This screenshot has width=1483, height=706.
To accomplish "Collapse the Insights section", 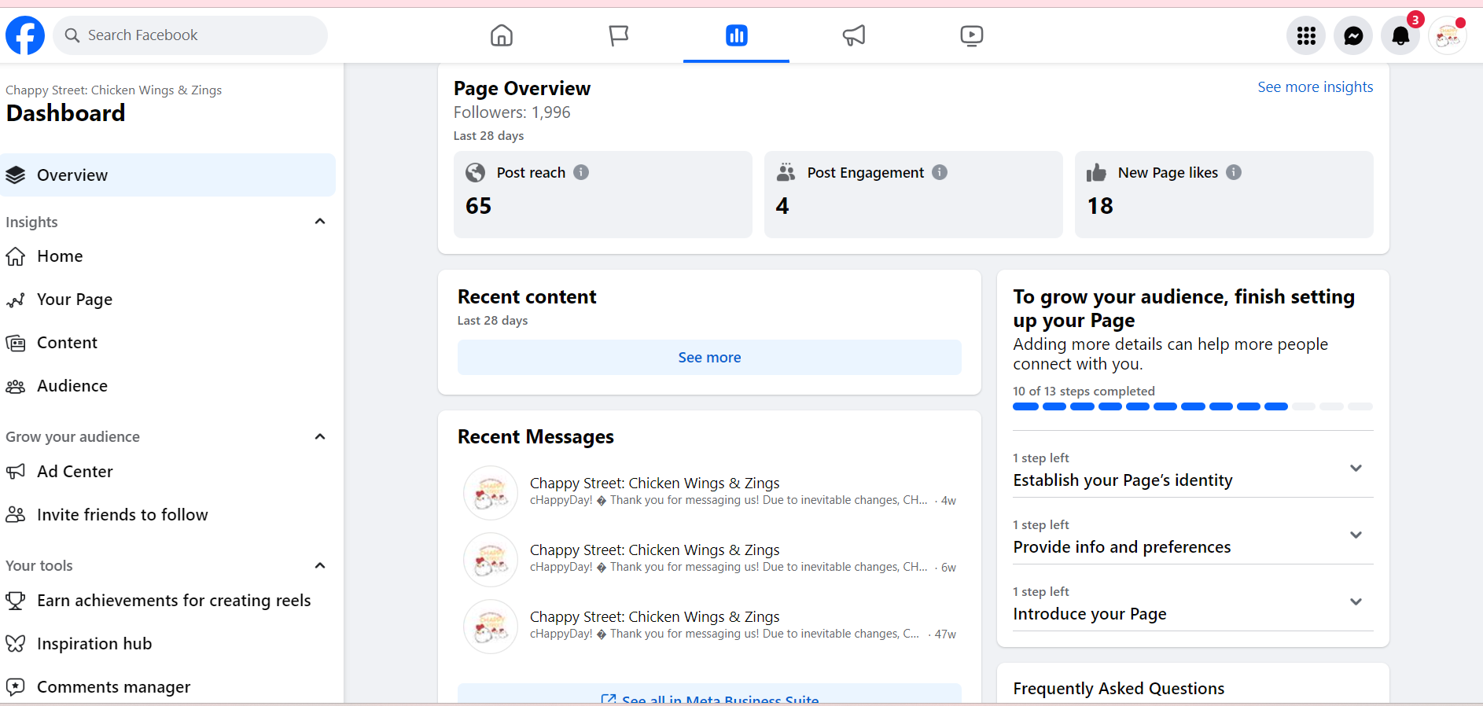I will 320,222.
